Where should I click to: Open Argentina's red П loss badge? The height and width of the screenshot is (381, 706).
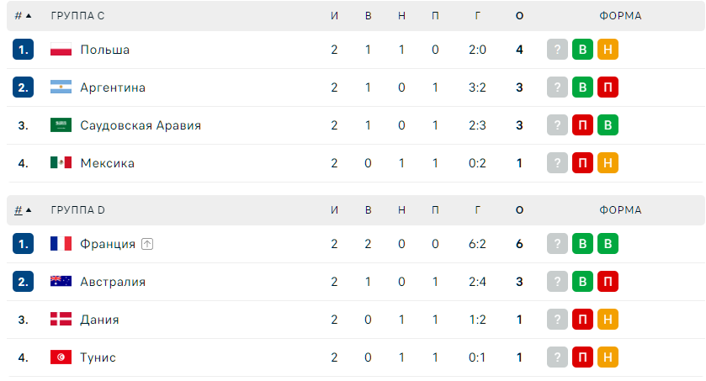tap(608, 87)
